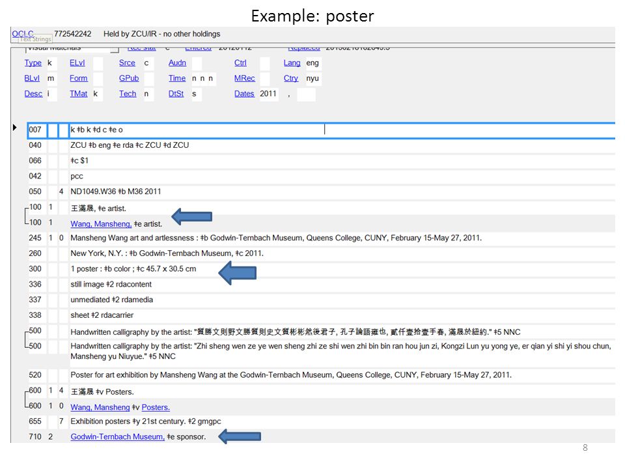Open the Time fixed-field link
Image resolution: width=625 pixels, height=469 pixels.
click(177, 78)
